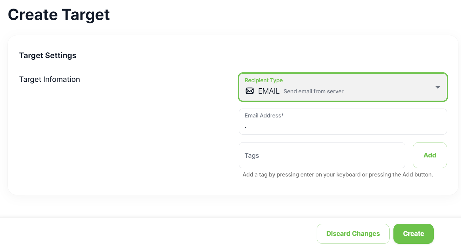This screenshot has width=461, height=246.
Task: Click the tag hint text below Tags
Action: coord(338,175)
